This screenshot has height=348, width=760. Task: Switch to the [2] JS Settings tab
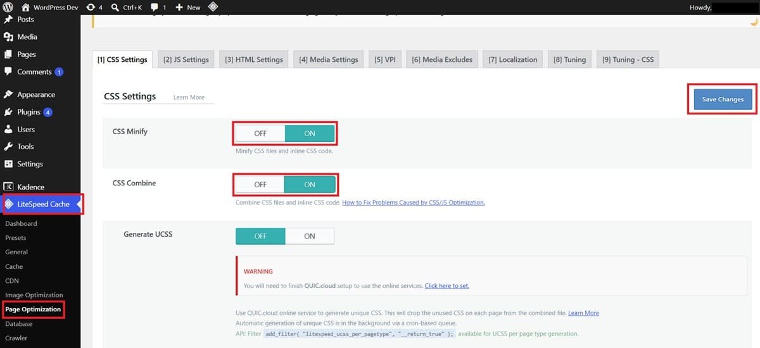pos(186,59)
